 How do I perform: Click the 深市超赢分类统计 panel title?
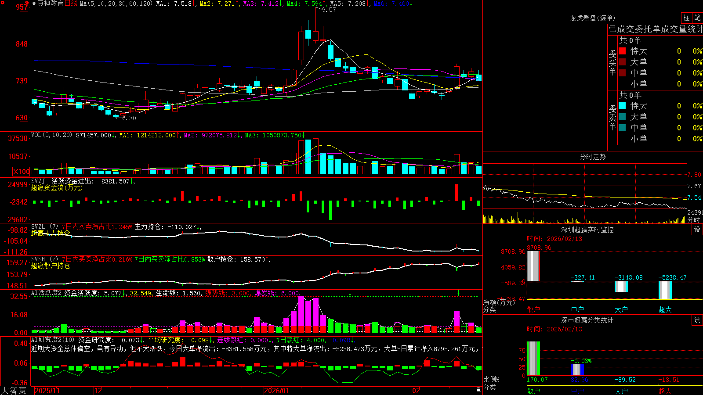point(587,320)
